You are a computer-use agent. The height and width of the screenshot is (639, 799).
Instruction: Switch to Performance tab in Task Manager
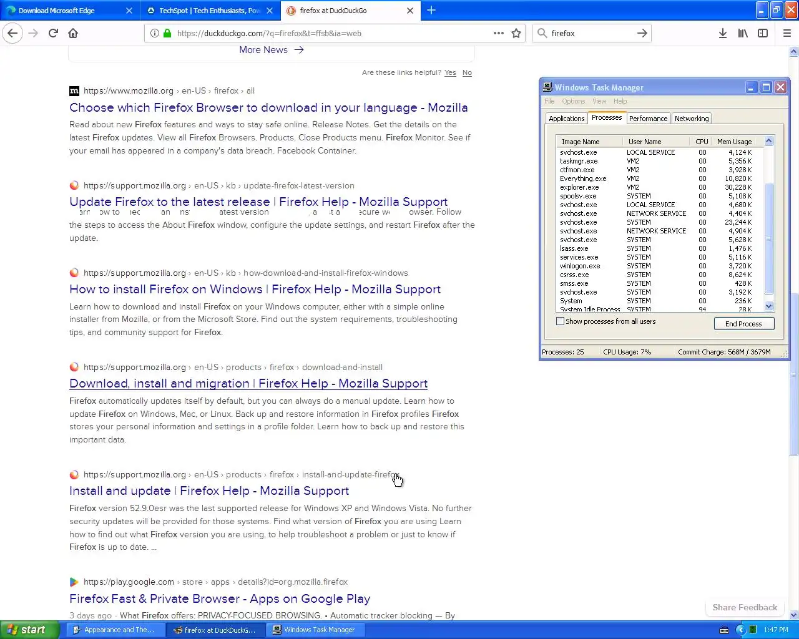(648, 119)
